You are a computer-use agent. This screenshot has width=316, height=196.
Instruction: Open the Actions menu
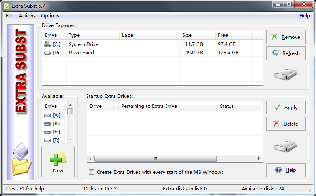[27, 16]
